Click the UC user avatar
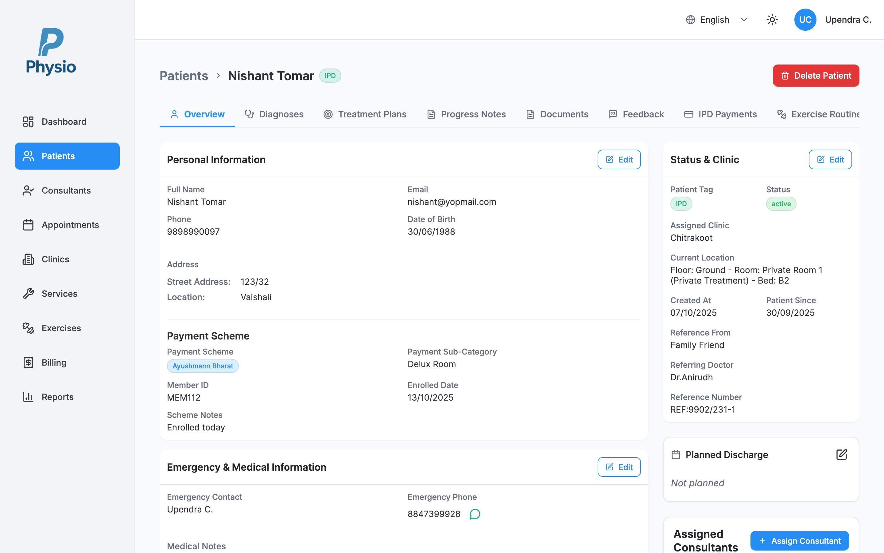 [x=805, y=20]
